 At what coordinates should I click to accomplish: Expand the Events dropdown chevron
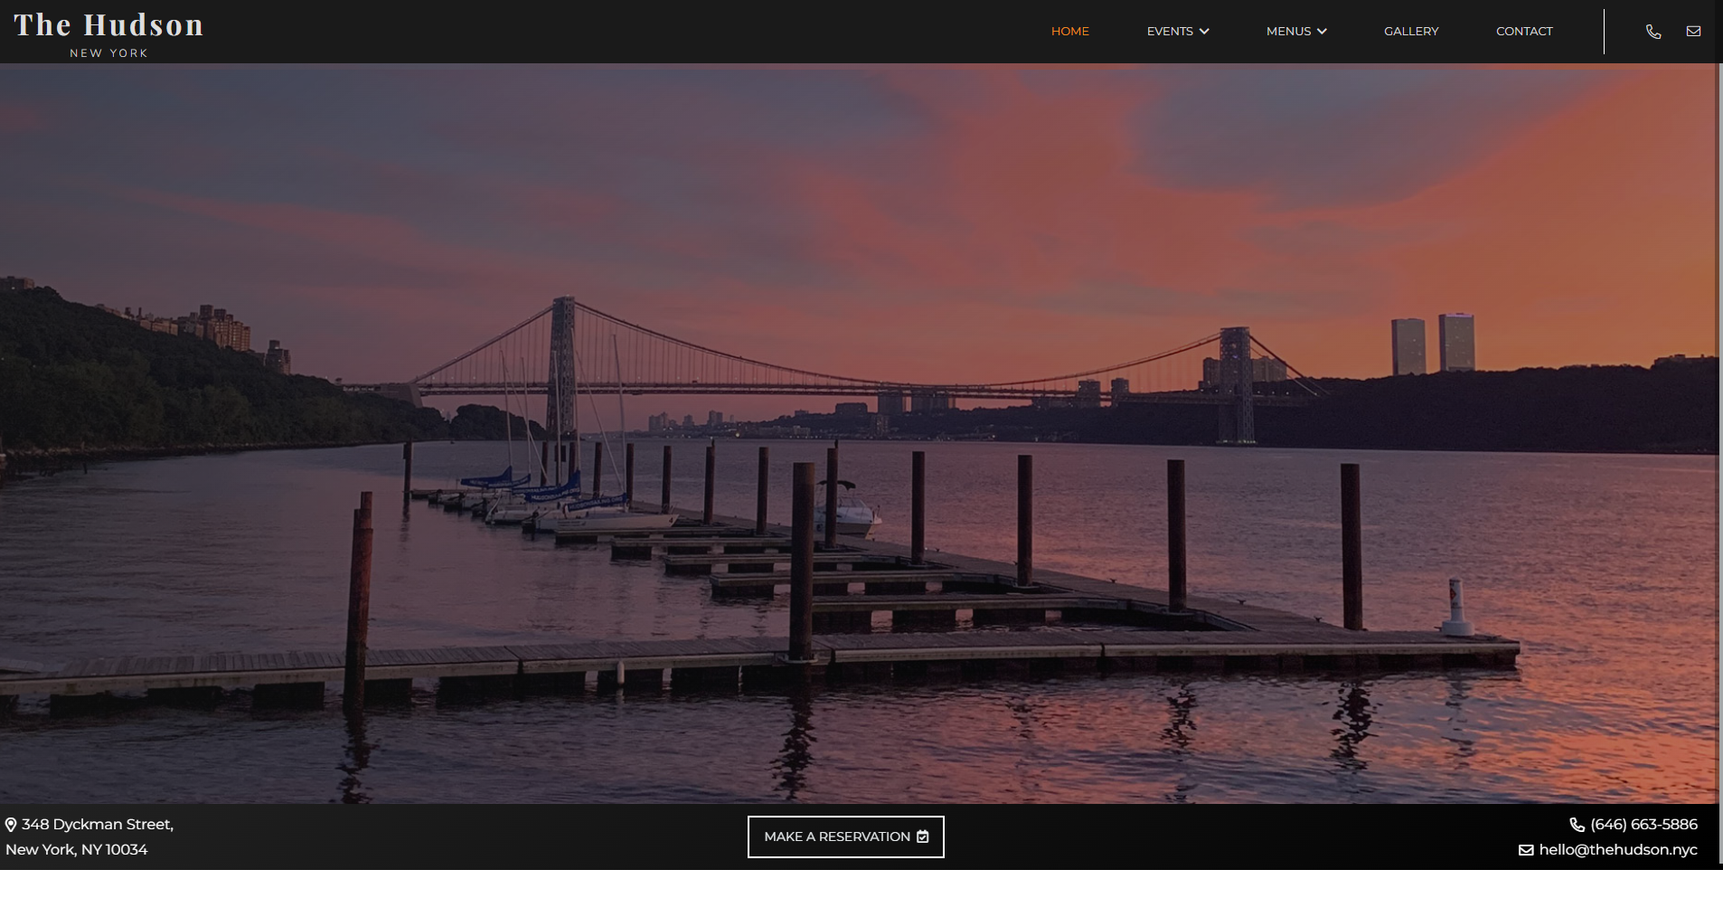tap(1204, 32)
